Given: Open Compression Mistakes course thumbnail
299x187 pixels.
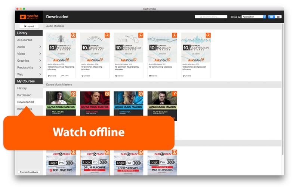Looking at the screenshot, I should click(196, 47).
